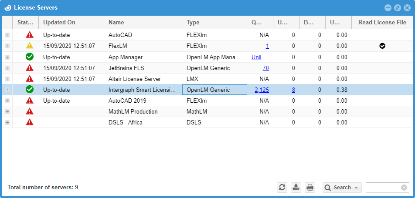Expand the AutoCAD server row
The height and width of the screenshot is (198, 415).
click(x=7, y=35)
